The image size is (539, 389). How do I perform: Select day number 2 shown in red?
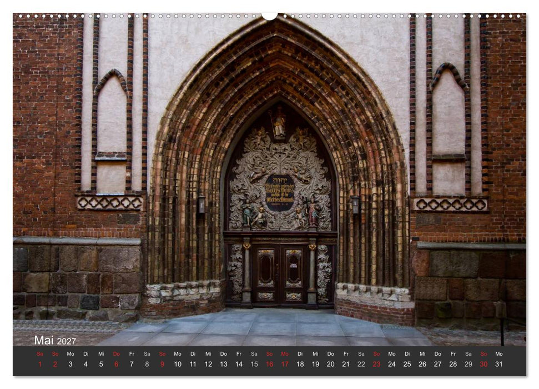point(55,364)
